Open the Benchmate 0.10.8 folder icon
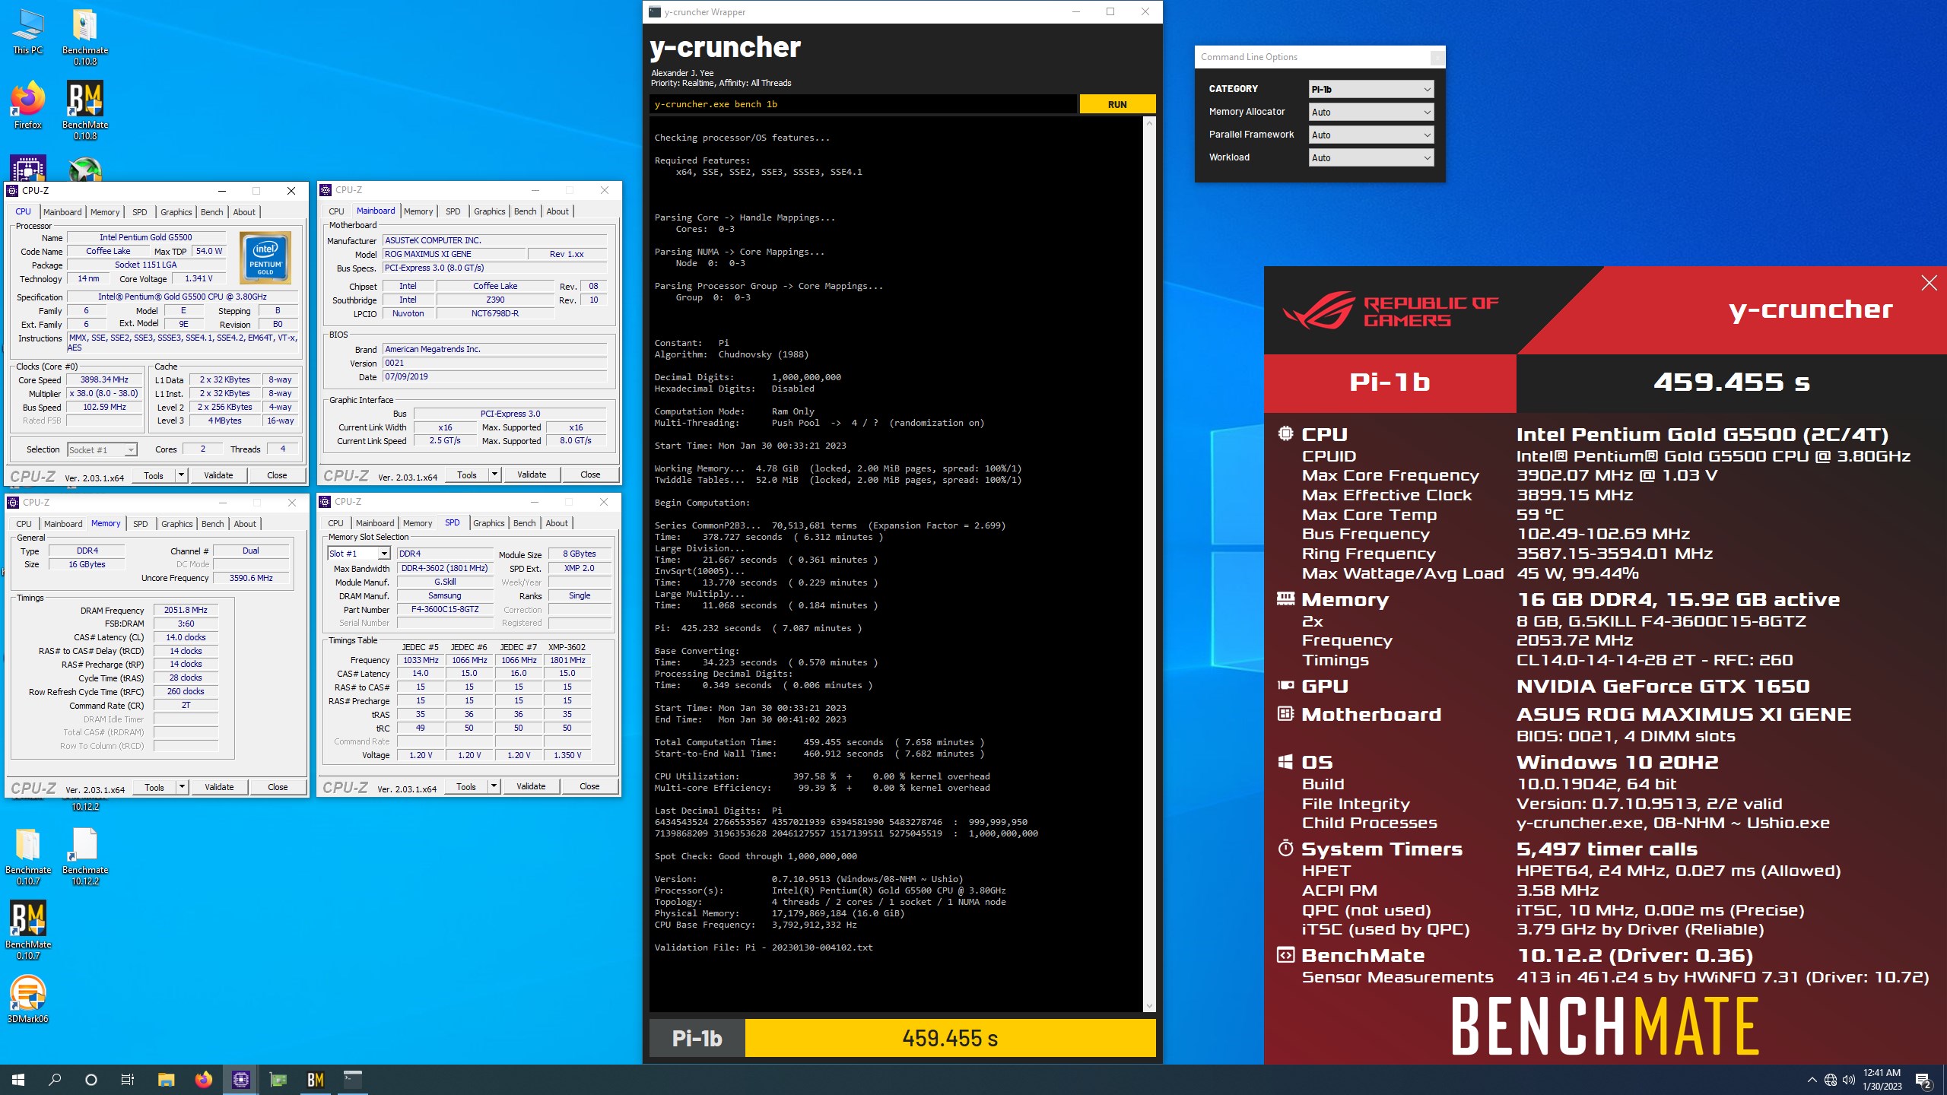The image size is (1947, 1095). (x=85, y=36)
